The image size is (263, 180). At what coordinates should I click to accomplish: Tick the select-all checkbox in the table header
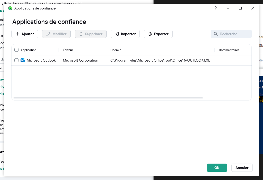click(x=16, y=50)
